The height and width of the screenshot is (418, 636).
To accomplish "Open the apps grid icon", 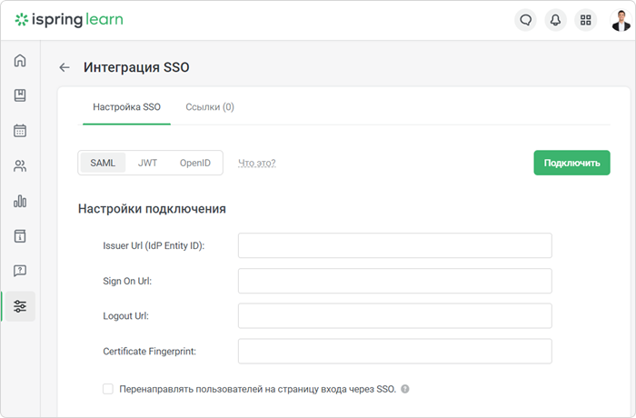I will (x=586, y=20).
